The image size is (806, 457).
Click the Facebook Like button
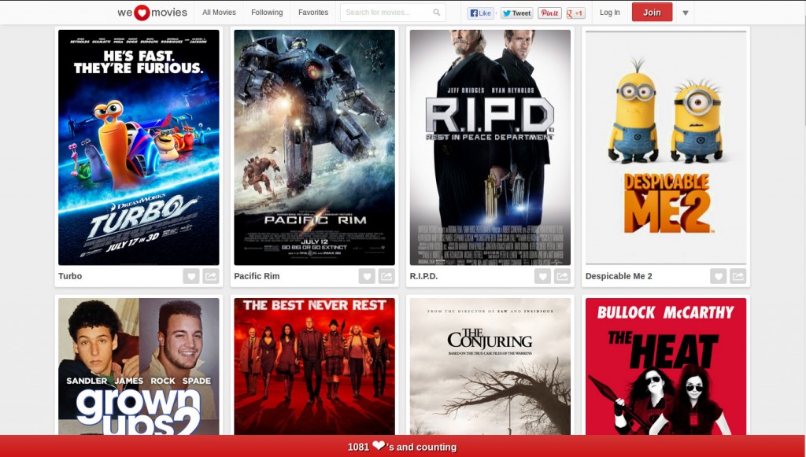point(480,13)
